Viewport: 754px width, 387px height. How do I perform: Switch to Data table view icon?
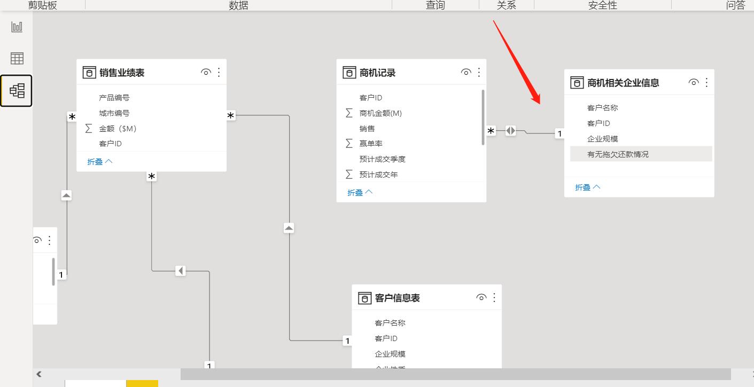(x=17, y=58)
